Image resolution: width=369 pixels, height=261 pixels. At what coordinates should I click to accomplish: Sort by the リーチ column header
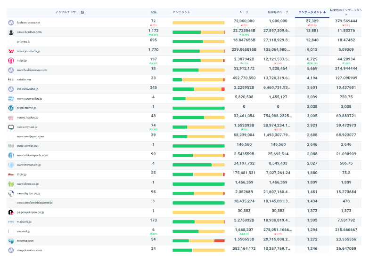(x=244, y=12)
